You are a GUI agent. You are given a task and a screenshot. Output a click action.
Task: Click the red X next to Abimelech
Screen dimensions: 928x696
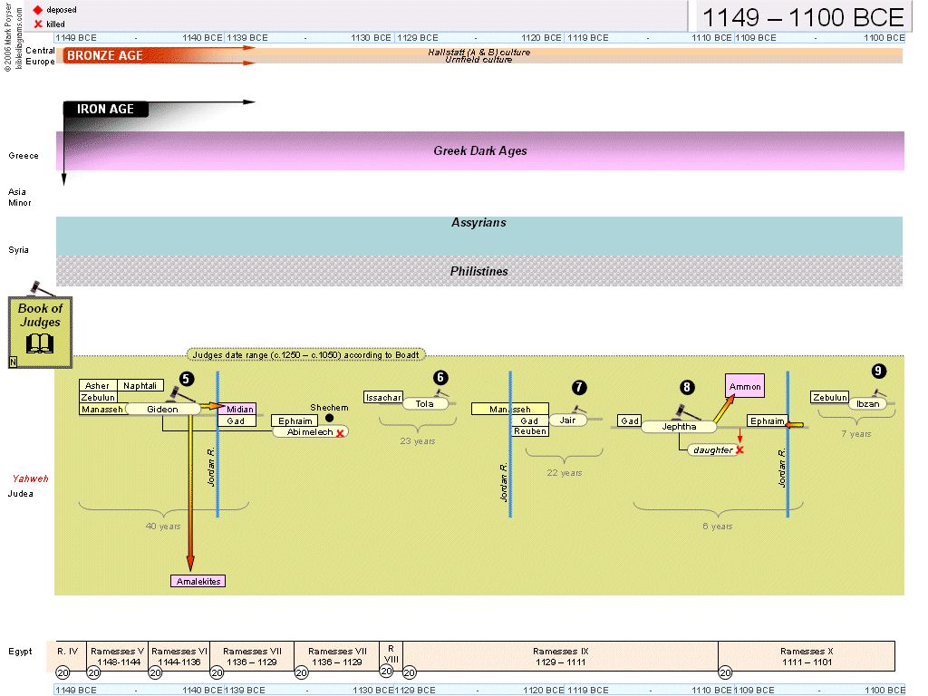click(341, 433)
